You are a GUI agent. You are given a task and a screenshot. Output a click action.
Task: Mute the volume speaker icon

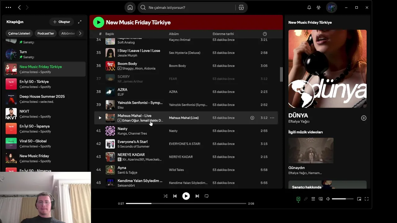(x=328, y=199)
